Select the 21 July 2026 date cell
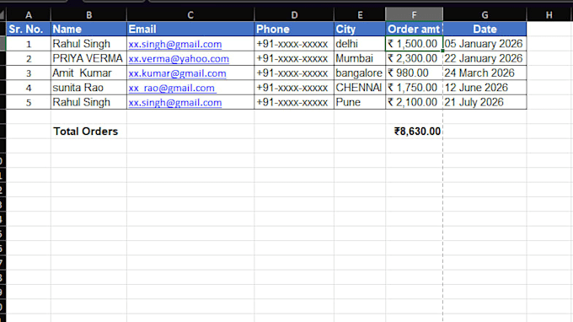The height and width of the screenshot is (322, 573). [x=485, y=102]
